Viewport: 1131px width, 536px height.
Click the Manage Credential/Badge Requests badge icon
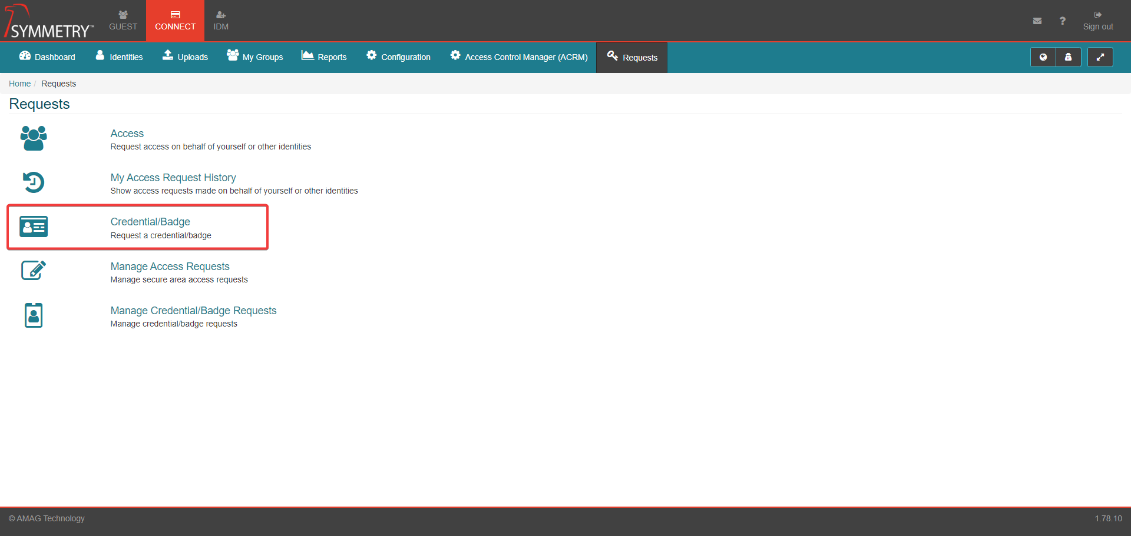[34, 315]
